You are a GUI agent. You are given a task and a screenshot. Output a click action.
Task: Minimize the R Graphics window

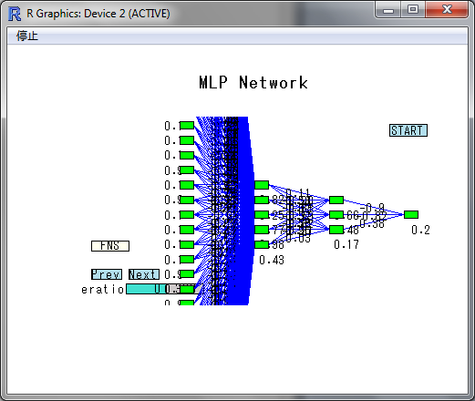pyautogui.click(x=388, y=10)
